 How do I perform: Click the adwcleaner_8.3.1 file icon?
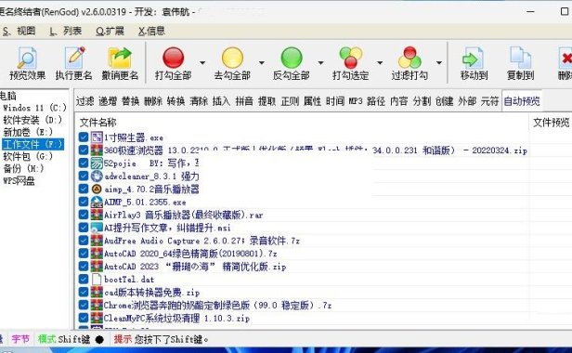coord(97,176)
